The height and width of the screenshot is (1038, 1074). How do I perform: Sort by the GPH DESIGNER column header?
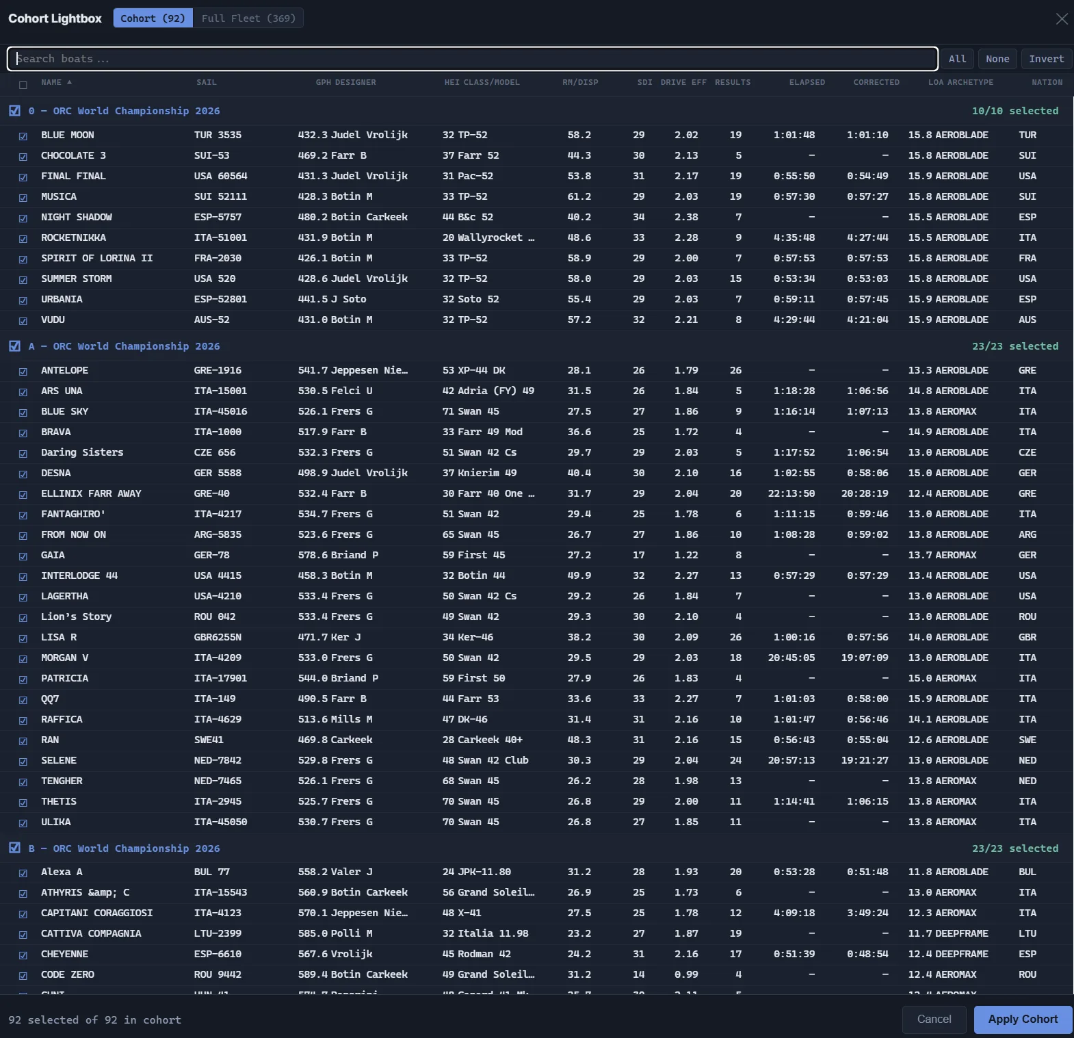click(345, 82)
